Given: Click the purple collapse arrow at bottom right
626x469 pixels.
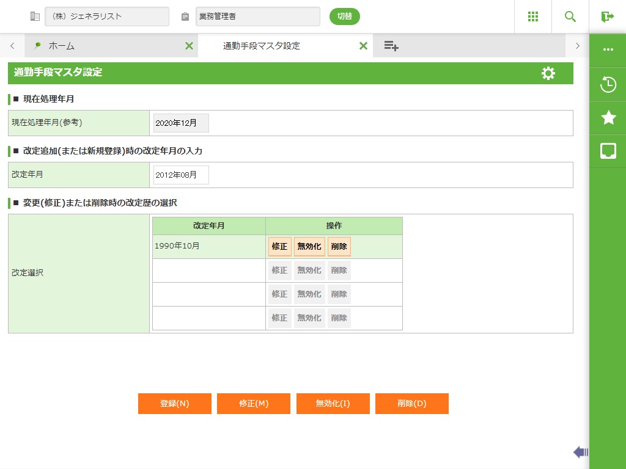Looking at the screenshot, I should tap(580, 452).
